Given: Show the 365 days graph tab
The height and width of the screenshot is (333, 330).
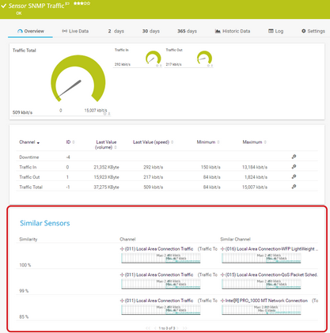Looking at the screenshot, I should pos(187,31).
